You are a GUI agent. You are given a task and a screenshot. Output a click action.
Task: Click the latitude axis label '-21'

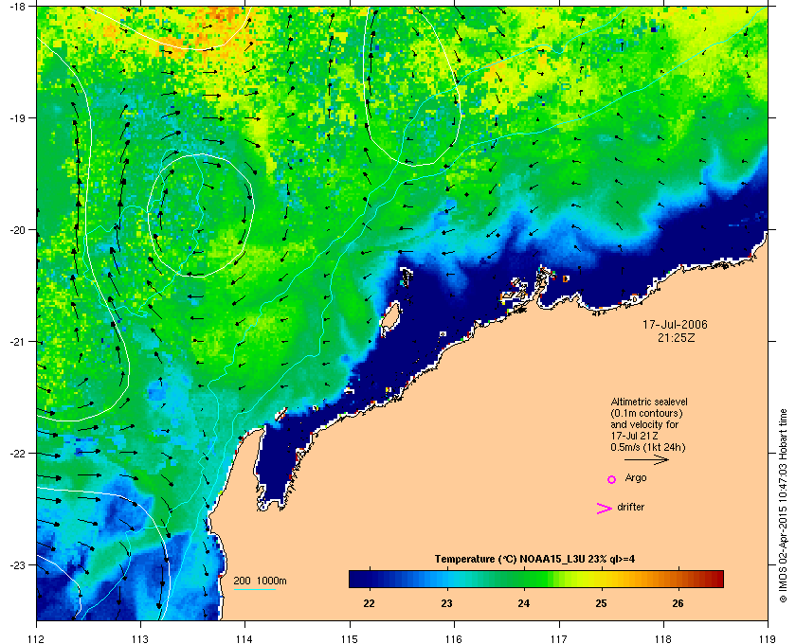coord(16,341)
